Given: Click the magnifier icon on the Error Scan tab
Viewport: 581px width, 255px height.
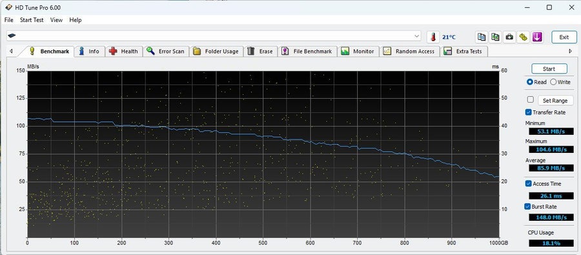Looking at the screenshot, I should (150, 51).
